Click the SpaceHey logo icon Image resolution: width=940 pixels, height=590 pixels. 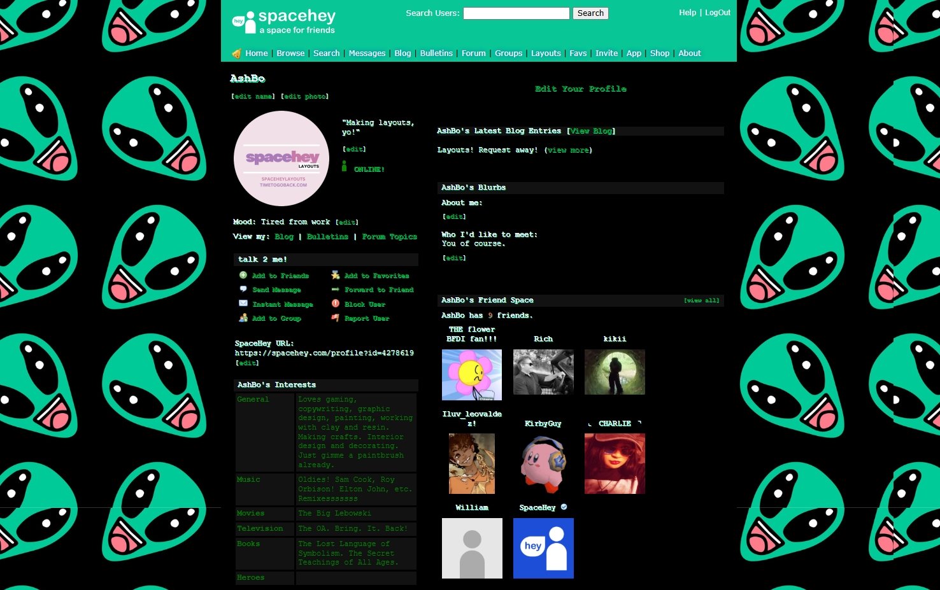tap(244, 22)
